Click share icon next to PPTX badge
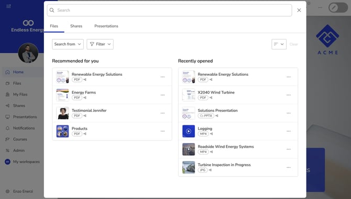 pos(217,116)
